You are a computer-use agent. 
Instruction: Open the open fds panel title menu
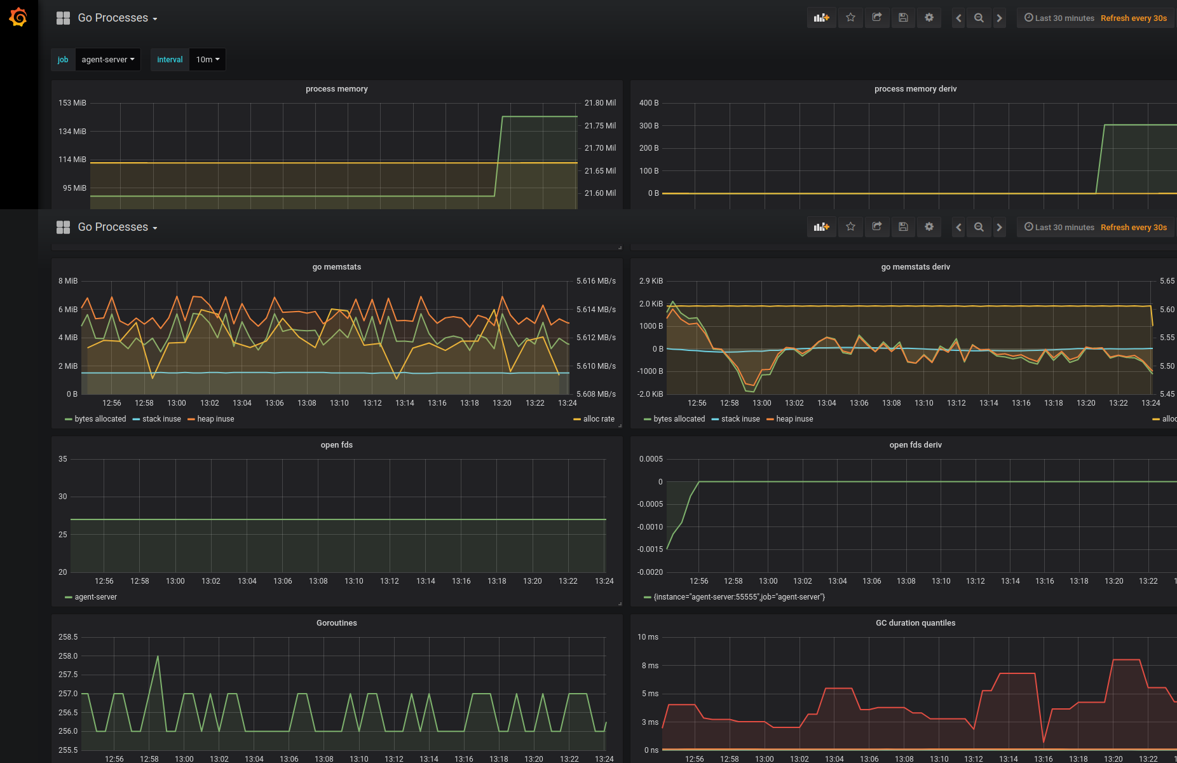(337, 445)
